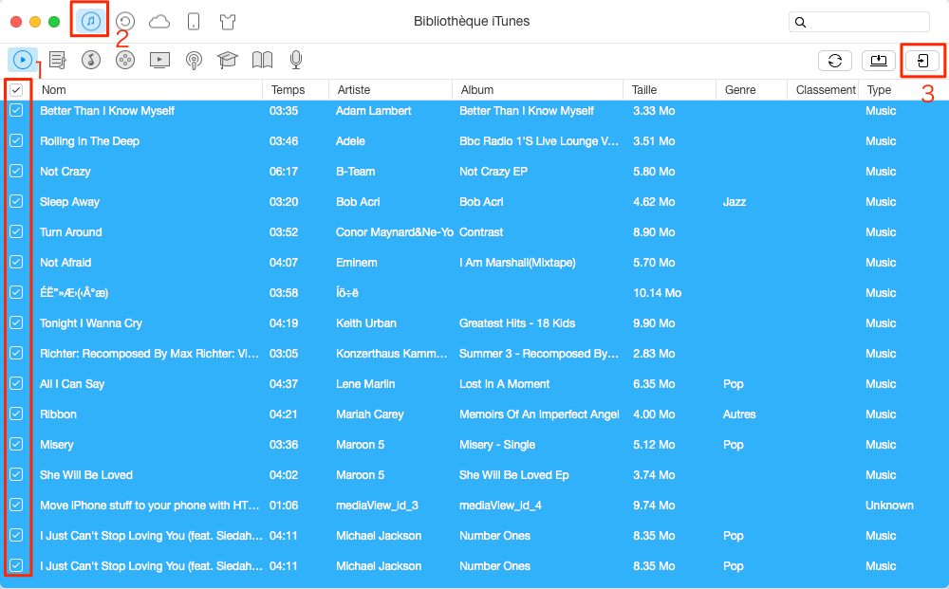Click the send to device button
Viewport: 949px width, 589px height.
tap(922, 61)
